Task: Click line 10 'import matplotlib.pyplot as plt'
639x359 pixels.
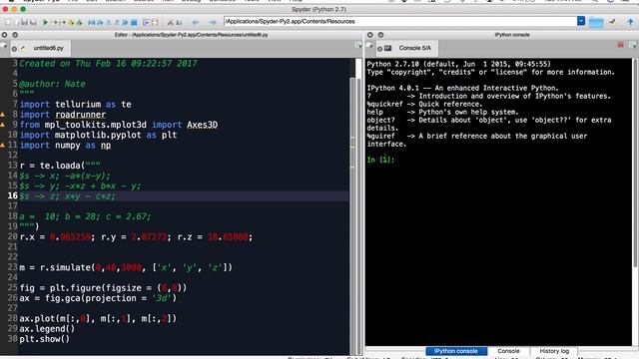Action: [x=98, y=136]
